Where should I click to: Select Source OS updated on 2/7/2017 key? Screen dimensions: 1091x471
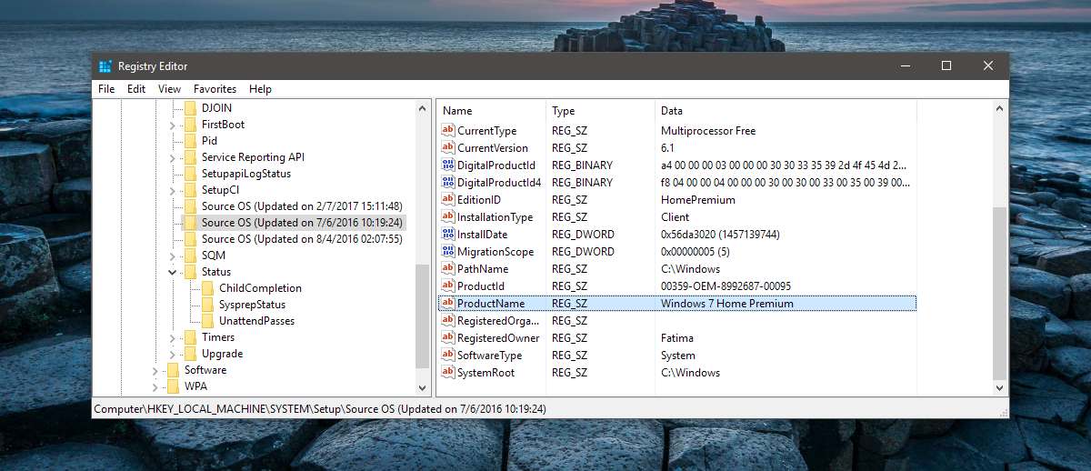pos(302,206)
